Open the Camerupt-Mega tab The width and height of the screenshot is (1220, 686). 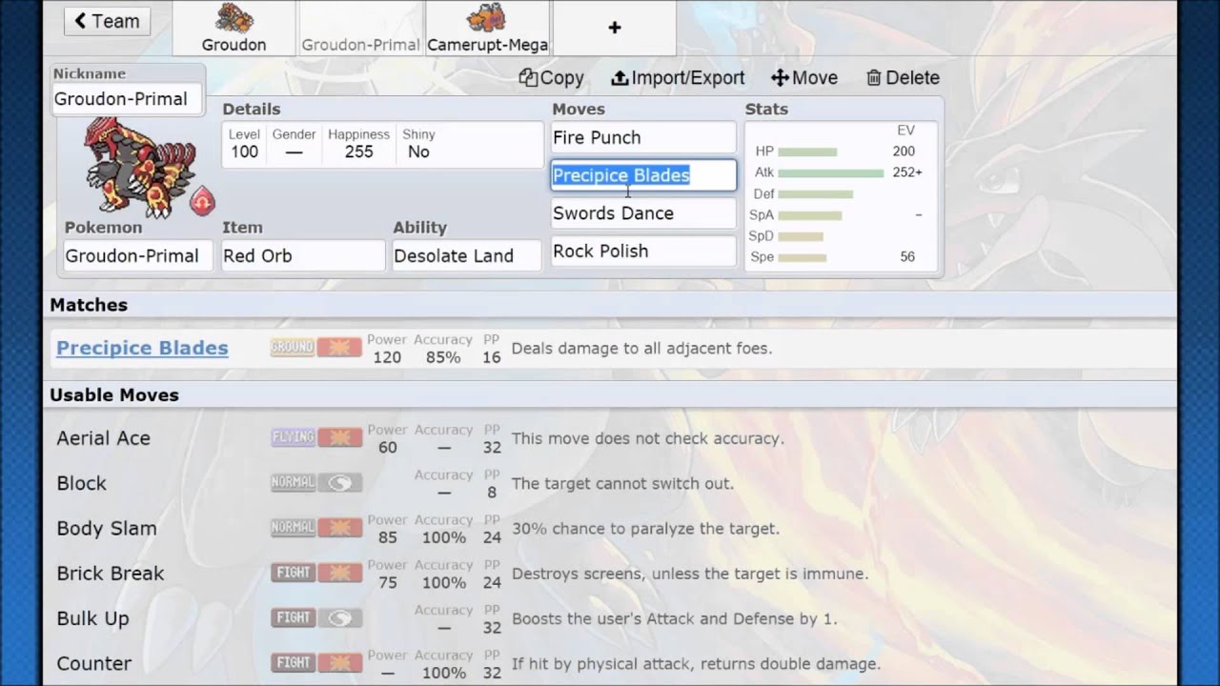pyautogui.click(x=487, y=28)
